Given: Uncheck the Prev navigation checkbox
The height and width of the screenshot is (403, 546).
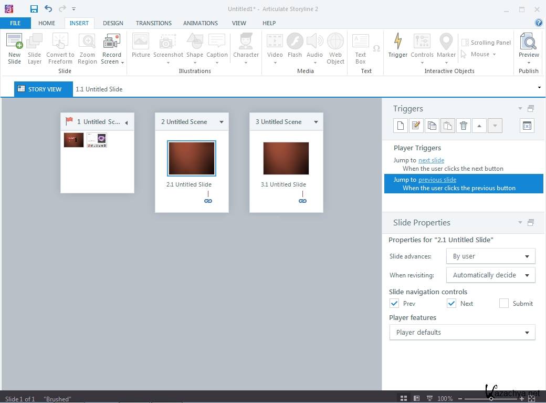Looking at the screenshot, I should coord(394,303).
